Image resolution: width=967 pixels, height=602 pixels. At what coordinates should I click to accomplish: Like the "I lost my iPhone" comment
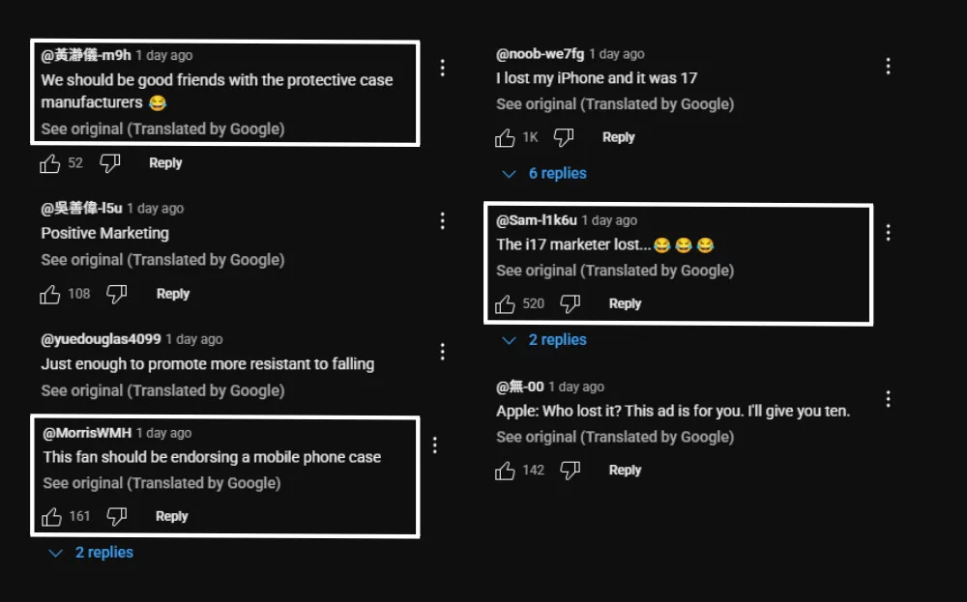(x=505, y=138)
